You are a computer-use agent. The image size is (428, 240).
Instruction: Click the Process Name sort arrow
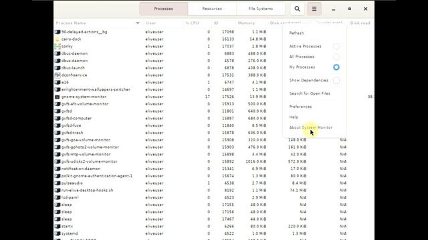(x=138, y=23)
